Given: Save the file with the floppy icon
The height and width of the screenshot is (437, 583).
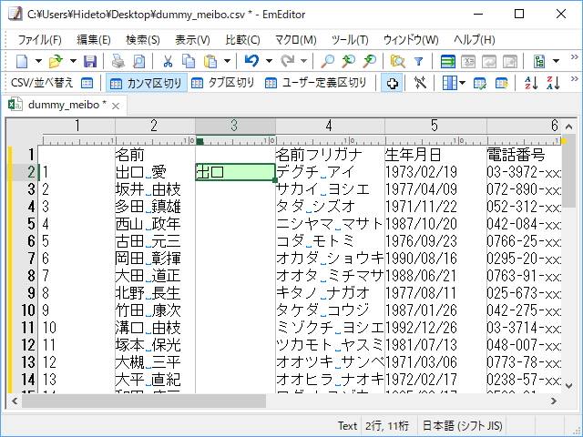Looking at the screenshot, I should 90,61.
